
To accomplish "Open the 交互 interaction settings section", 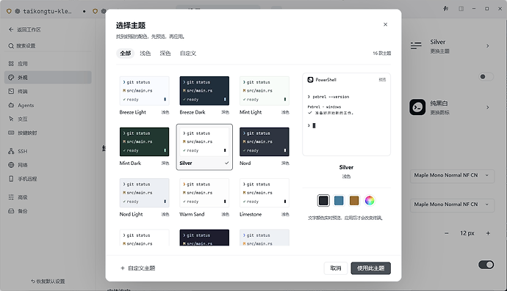I will [48, 119].
